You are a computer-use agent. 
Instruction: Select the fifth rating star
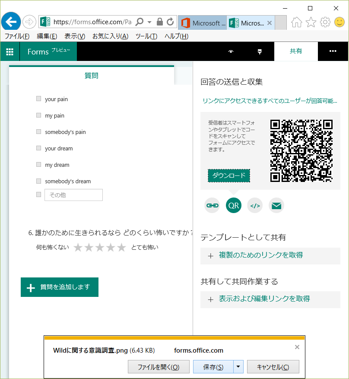pyautogui.click(x=121, y=247)
